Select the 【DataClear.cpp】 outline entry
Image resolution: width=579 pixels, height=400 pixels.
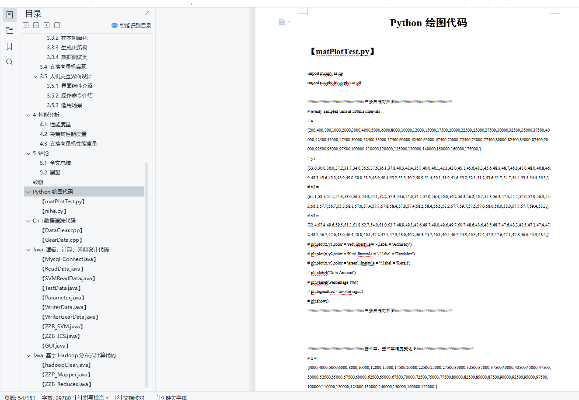click(x=62, y=230)
